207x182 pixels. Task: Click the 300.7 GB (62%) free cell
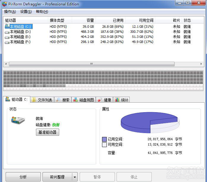coord(142,32)
